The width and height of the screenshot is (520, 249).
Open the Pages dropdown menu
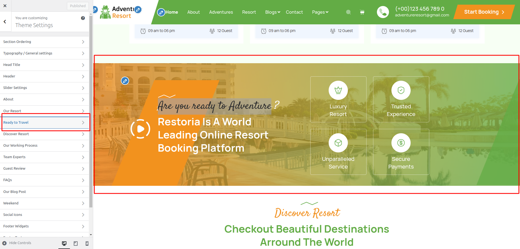coord(320,12)
